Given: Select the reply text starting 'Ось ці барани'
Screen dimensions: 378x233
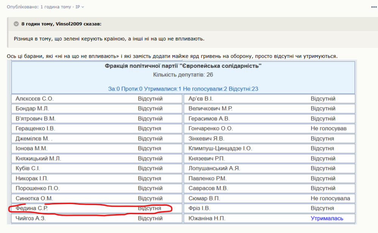Looking at the screenshot, I should [x=172, y=56].
